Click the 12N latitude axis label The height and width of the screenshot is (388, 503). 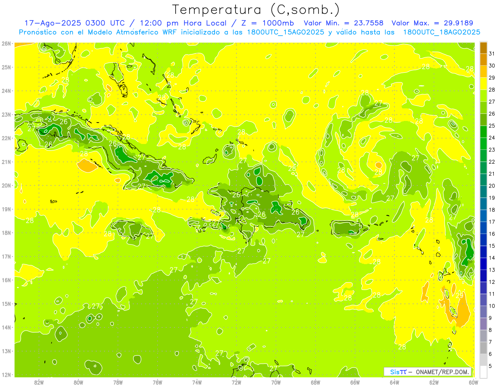[6, 375]
